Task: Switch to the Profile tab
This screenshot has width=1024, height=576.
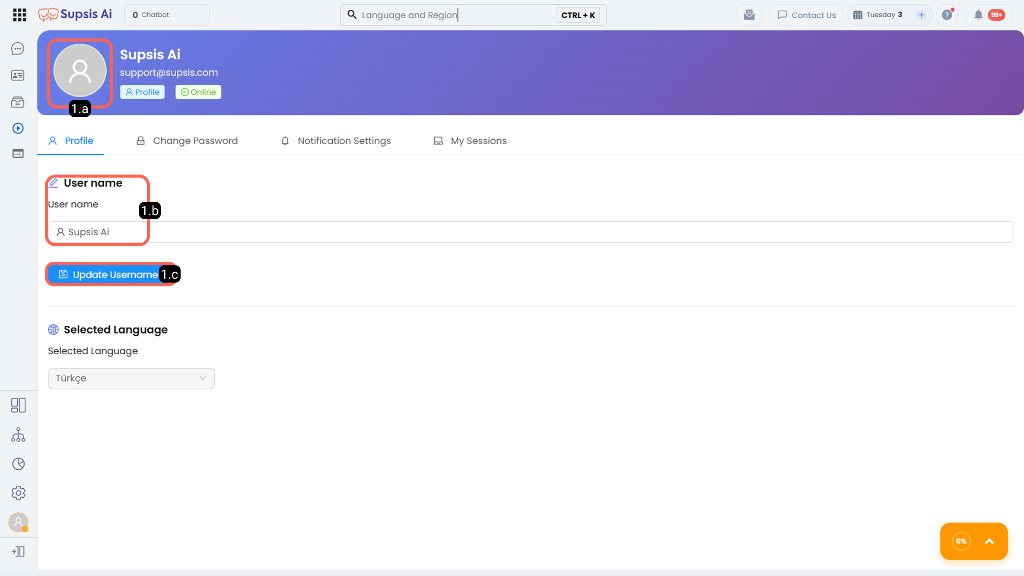Action: [x=71, y=141]
